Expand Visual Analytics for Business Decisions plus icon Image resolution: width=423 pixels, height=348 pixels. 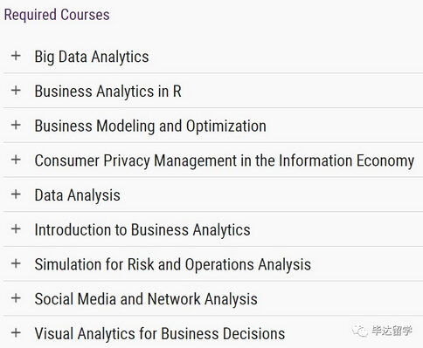pyautogui.click(x=16, y=332)
